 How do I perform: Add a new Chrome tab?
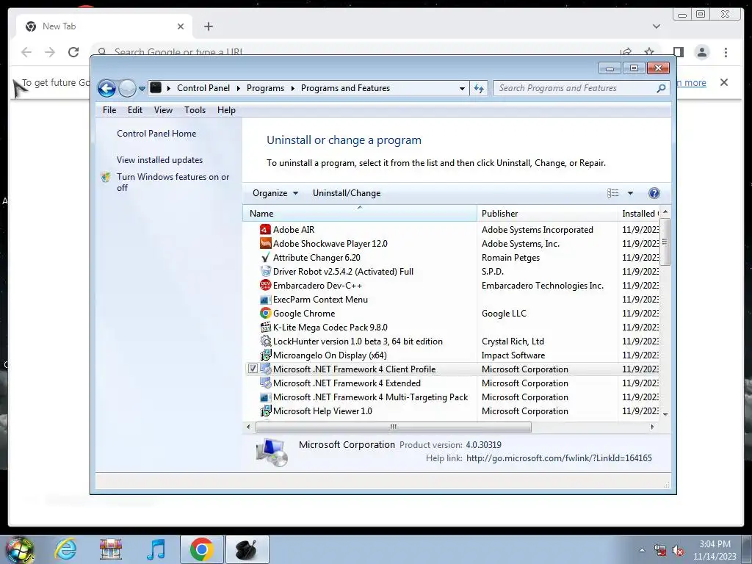click(208, 26)
